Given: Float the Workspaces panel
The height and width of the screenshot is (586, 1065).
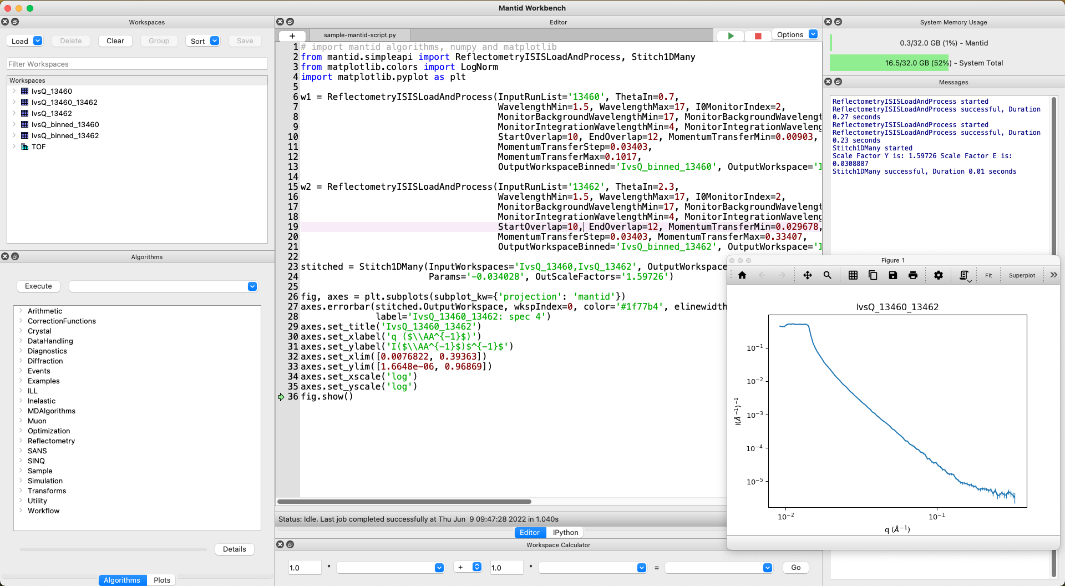Looking at the screenshot, I should [x=15, y=22].
